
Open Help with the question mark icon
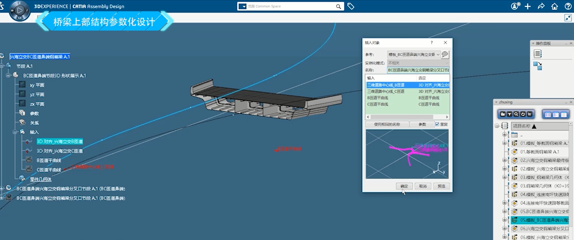tap(568, 6)
